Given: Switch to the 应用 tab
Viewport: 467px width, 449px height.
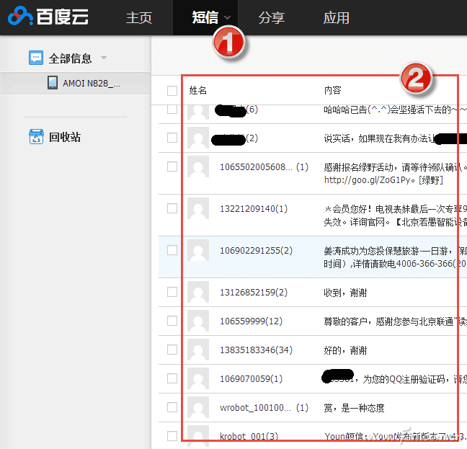Looking at the screenshot, I should [x=337, y=17].
